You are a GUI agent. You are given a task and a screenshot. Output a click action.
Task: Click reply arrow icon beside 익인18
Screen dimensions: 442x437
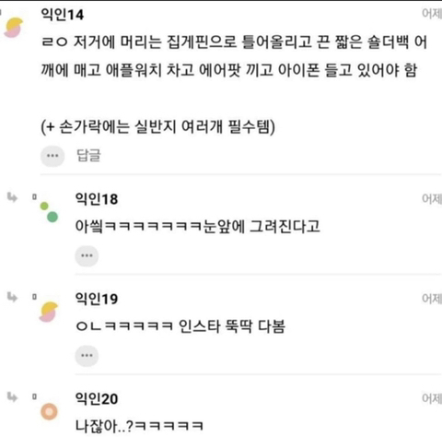tap(12, 197)
